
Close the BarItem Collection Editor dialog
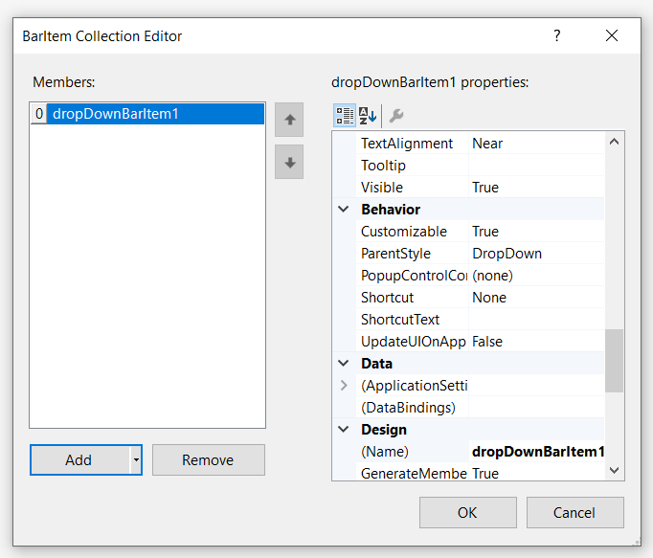612,35
